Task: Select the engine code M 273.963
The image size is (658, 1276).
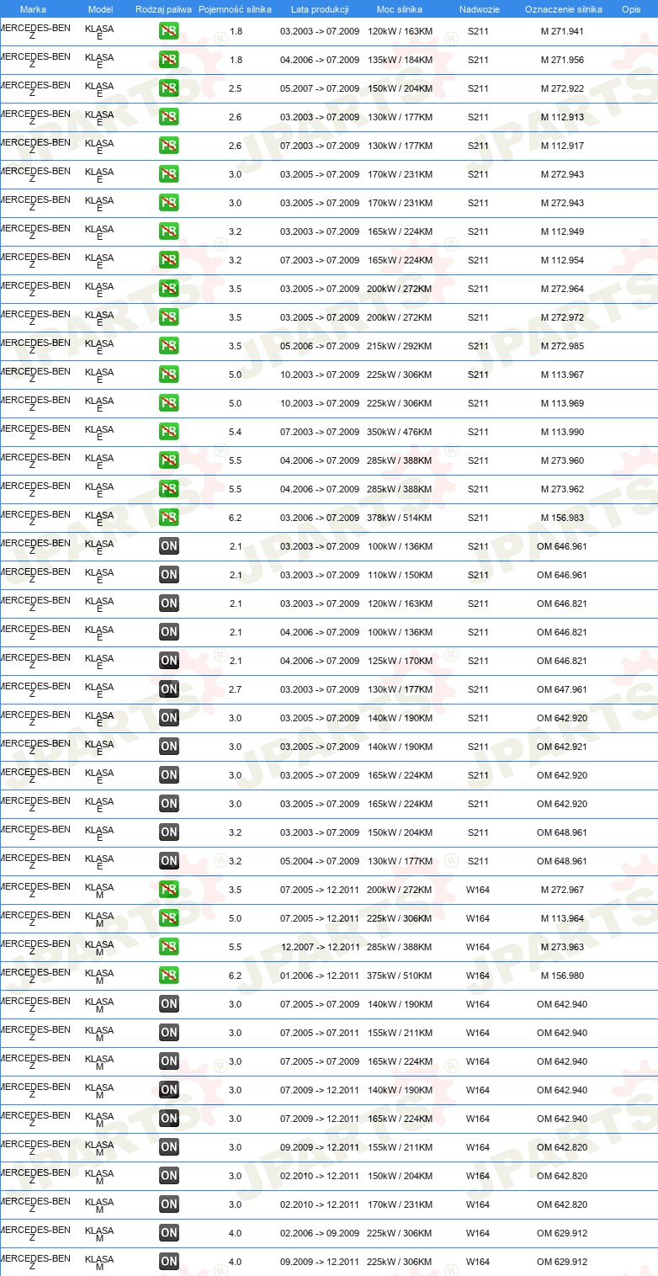Action: pyautogui.click(x=562, y=947)
